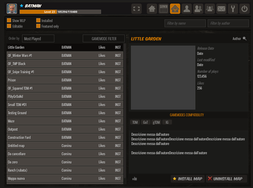Viewport: 253px width, 188px height.
Task: Select the Prison map row
Action: [x=65, y=80]
